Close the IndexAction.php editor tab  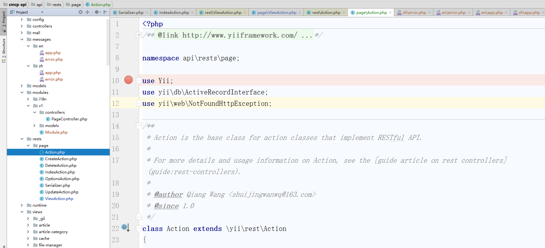tap(192, 13)
